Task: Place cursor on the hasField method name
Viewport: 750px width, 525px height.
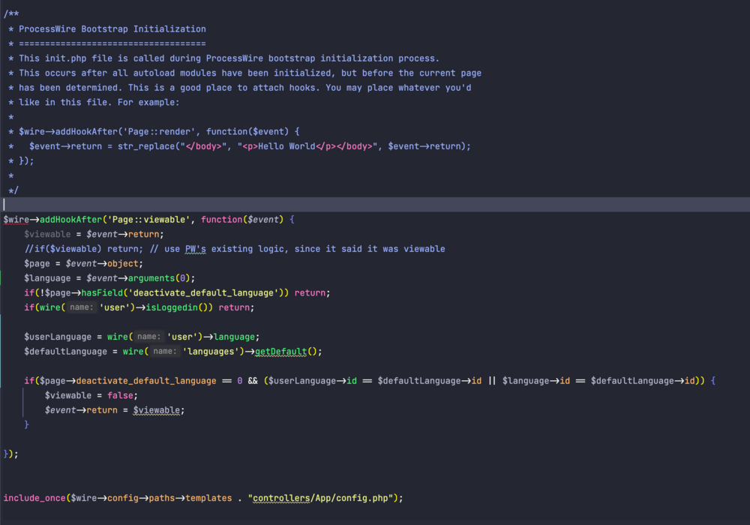Action: point(101,292)
